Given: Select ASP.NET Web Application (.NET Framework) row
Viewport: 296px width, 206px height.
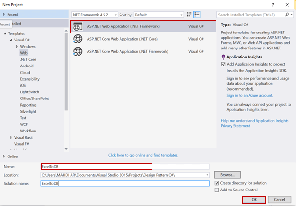Looking at the screenshot, I should point(143,27).
